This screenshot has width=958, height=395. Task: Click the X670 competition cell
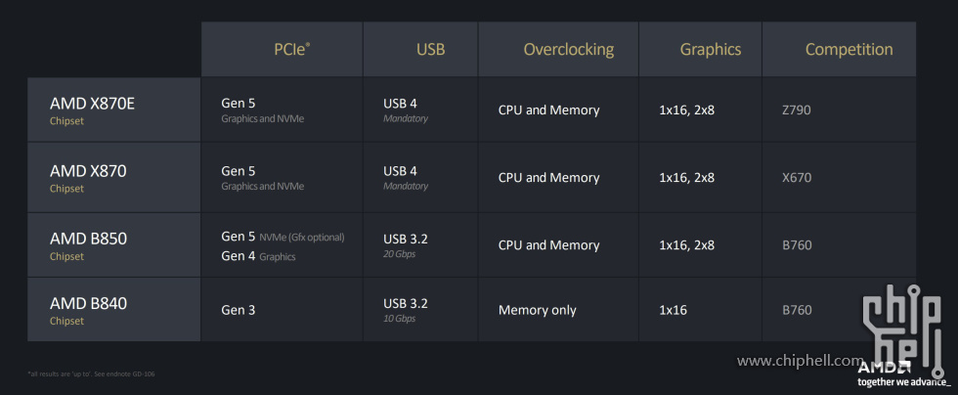coord(797,178)
